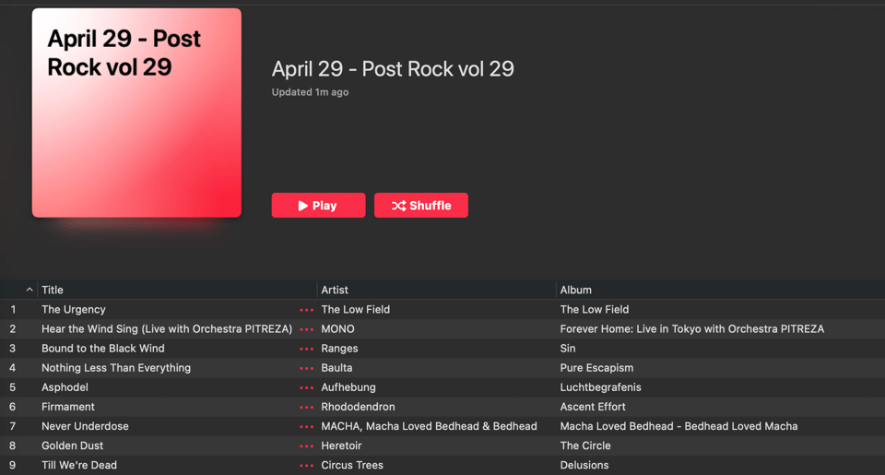Click the playlist title April 29 heading
The width and height of the screenshot is (885, 475).
[393, 69]
